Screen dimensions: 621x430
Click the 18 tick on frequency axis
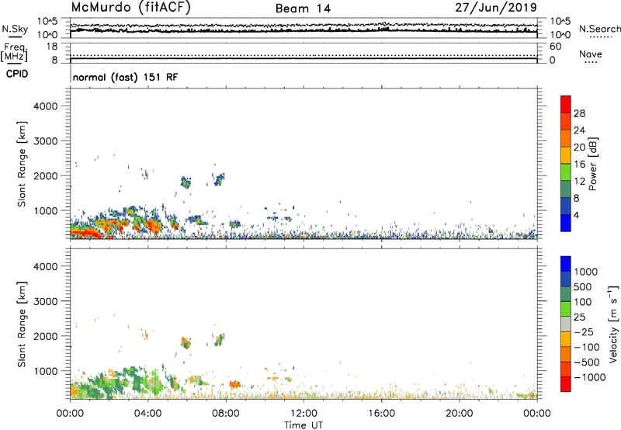pyautogui.click(x=52, y=47)
